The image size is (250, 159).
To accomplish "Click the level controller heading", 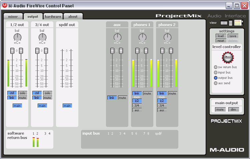I will pos(227,47).
